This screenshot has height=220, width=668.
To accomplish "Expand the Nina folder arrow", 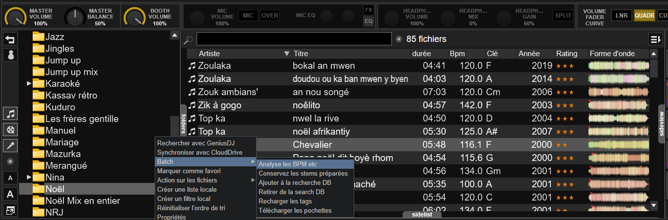I will click(29, 177).
